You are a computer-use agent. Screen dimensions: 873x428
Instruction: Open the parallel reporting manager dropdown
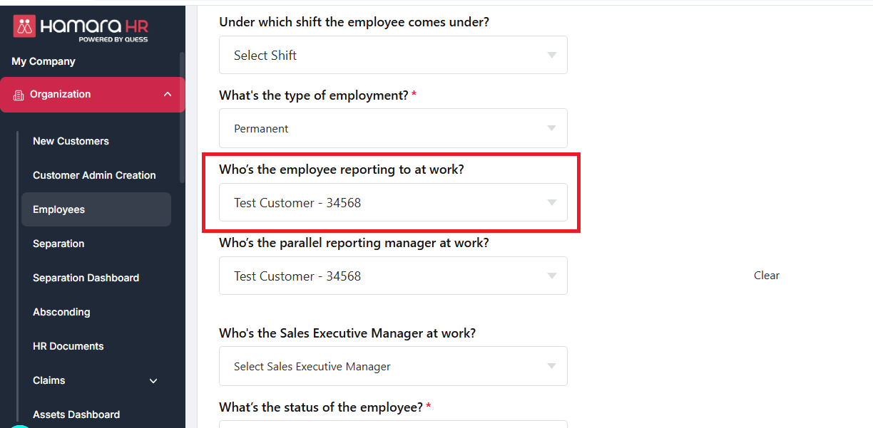tap(393, 276)
